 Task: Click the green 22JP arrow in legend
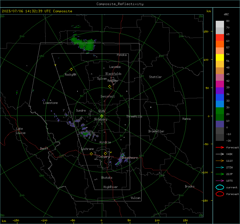pos(220,174)
